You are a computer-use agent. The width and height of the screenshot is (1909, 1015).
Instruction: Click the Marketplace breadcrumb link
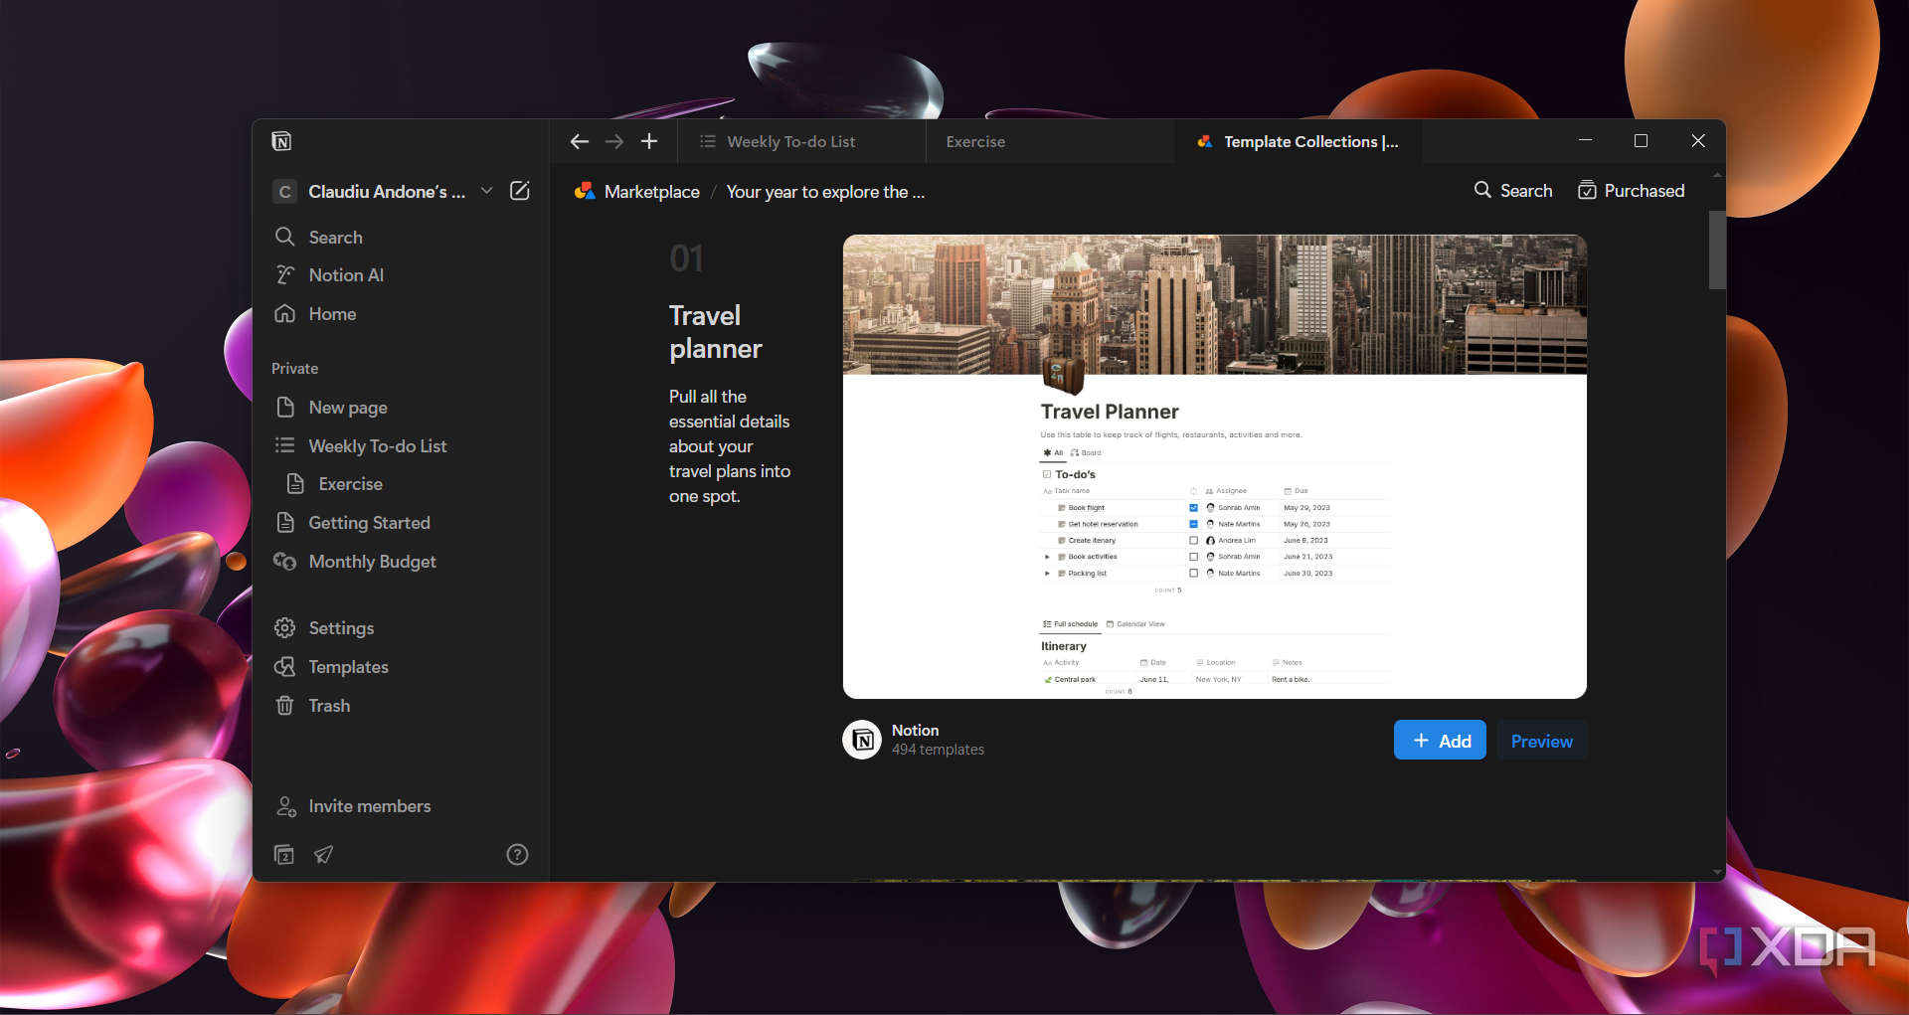(637, 192)
